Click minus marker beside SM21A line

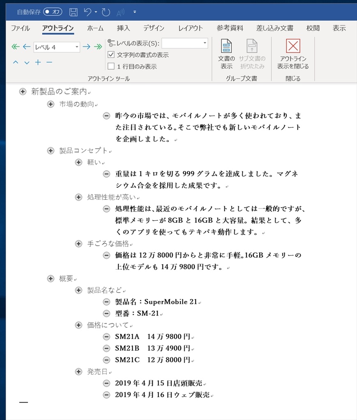(x=106, y=337)
